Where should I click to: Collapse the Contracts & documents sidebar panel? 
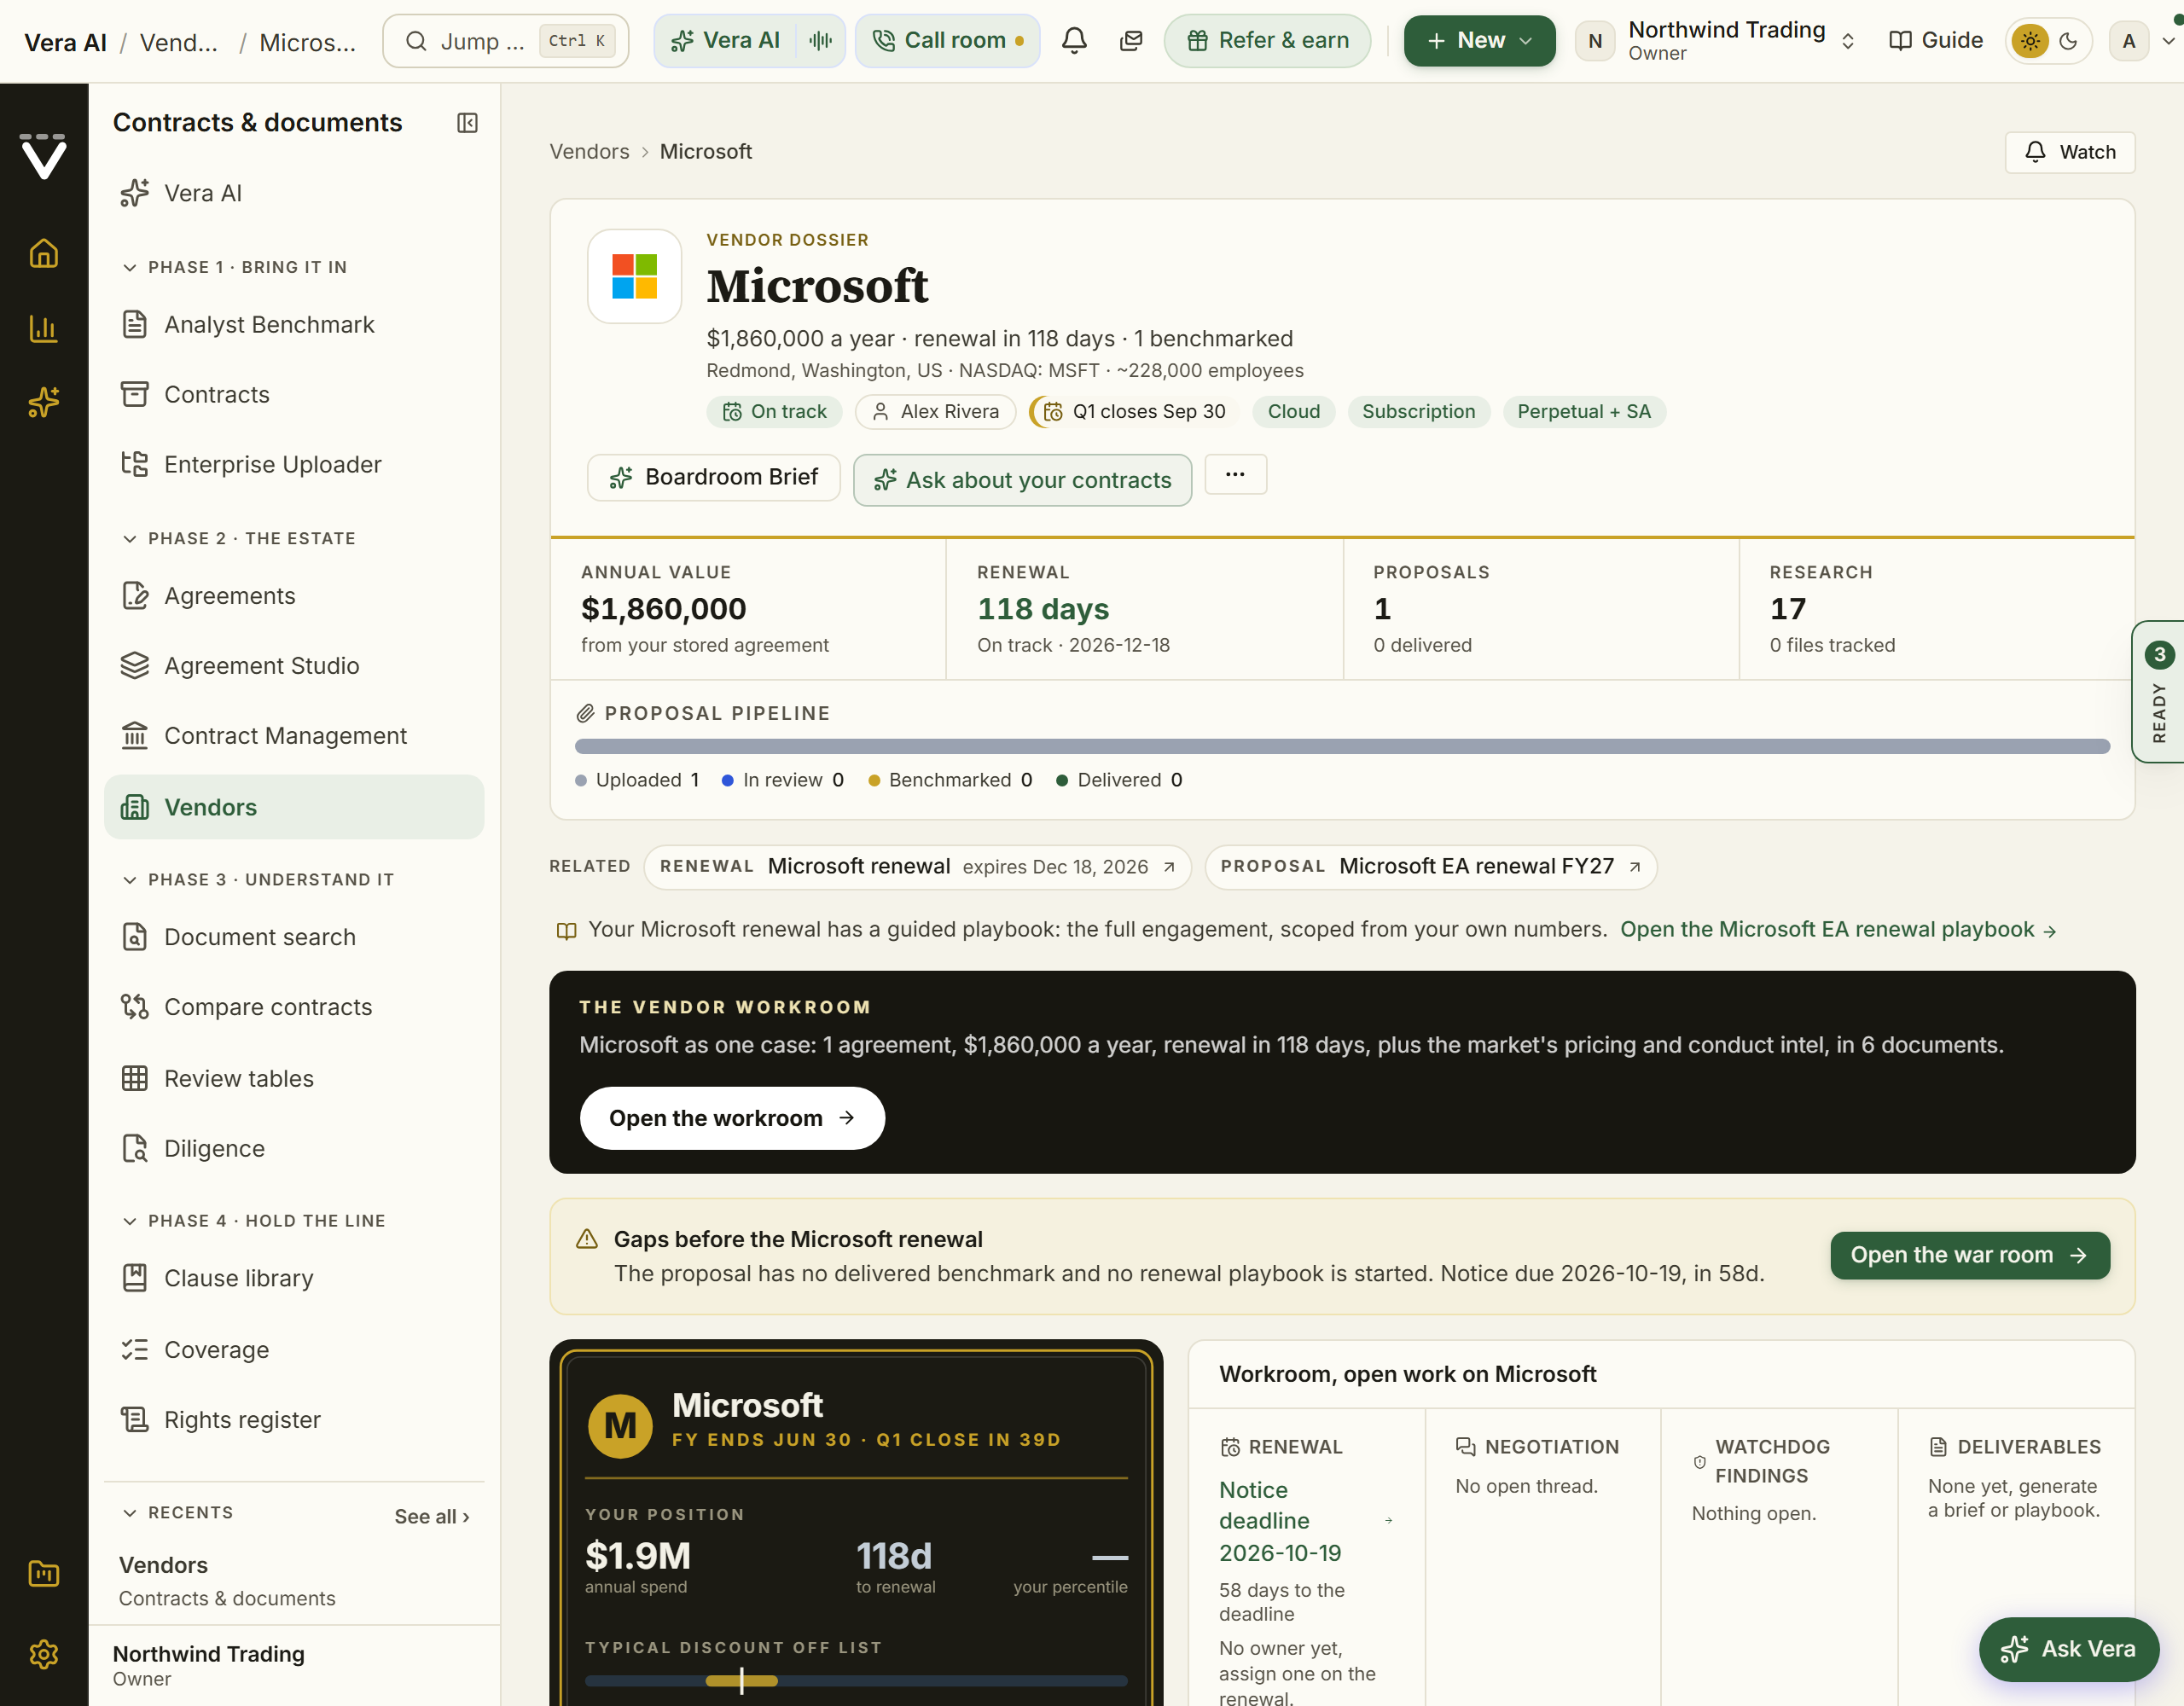467,123
